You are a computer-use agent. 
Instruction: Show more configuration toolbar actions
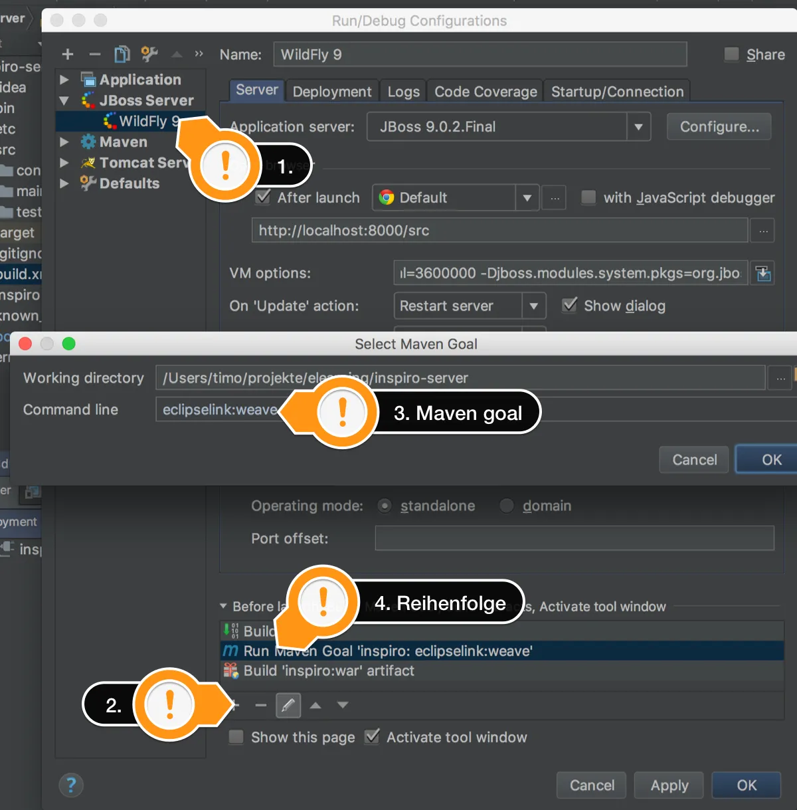click(x=199, y=54)
